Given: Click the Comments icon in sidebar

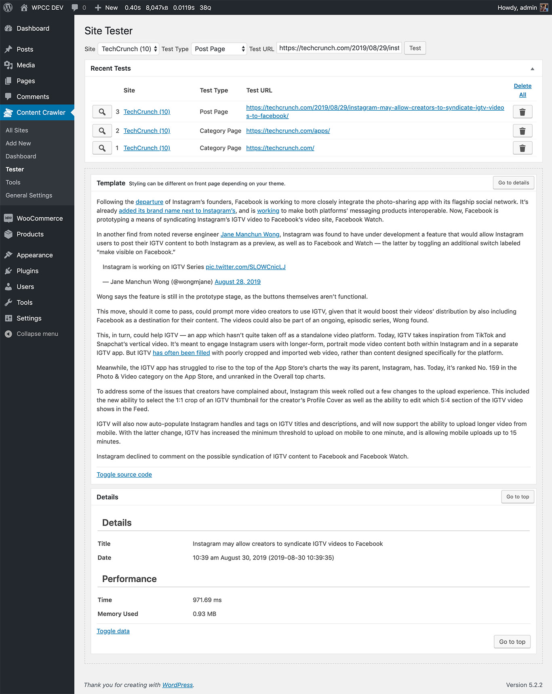Looking at the screenshot, I should point(8,97).
